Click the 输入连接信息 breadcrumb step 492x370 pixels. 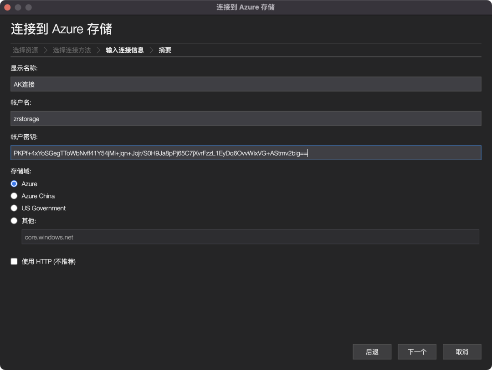pyautogui.click(x=124, y=50)
